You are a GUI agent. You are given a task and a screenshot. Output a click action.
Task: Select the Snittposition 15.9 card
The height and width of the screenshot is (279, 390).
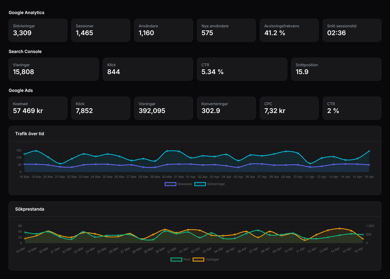click(336, 69)
